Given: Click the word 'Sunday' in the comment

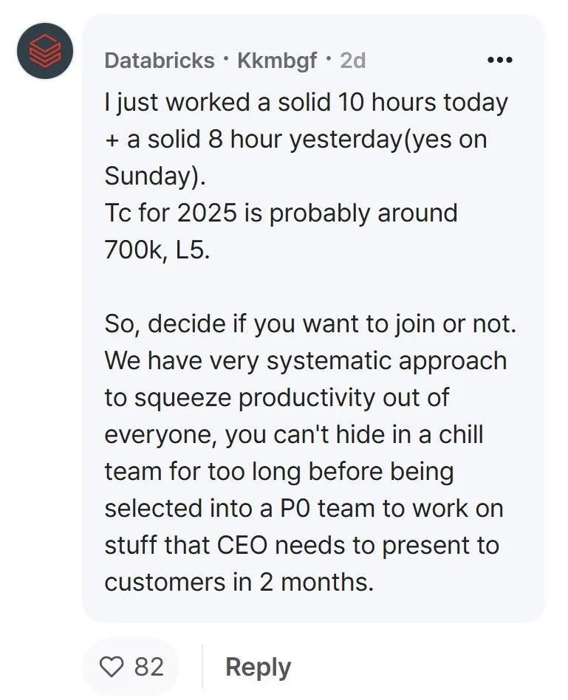Looking at the screenshot, I should pos(148,176).
